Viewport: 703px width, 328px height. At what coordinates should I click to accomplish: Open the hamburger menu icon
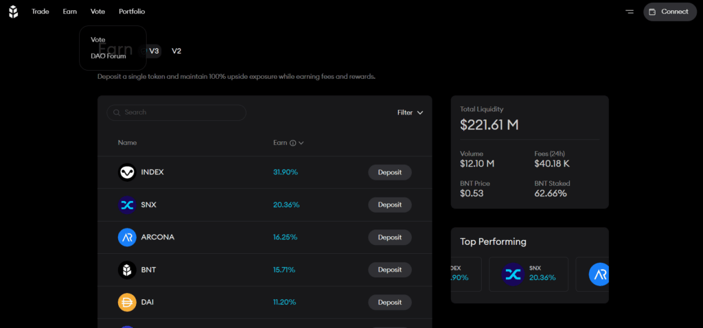coord(630,12)
